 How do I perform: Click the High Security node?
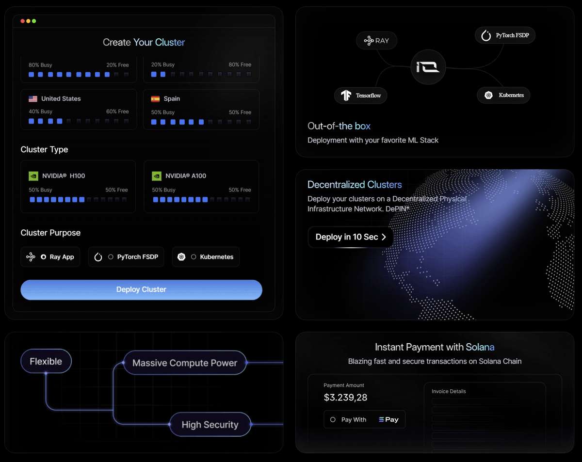210,425
